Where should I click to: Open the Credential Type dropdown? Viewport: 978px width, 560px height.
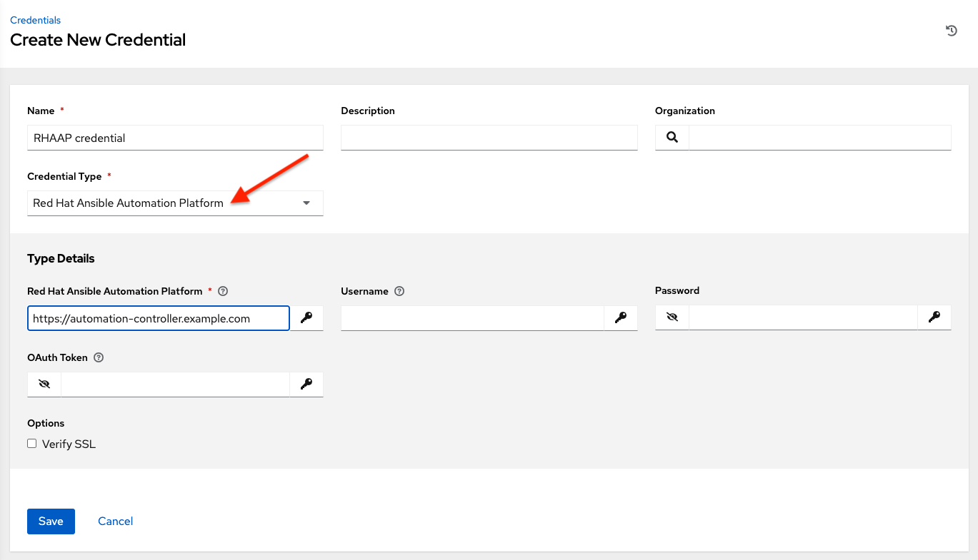[306, 203]
